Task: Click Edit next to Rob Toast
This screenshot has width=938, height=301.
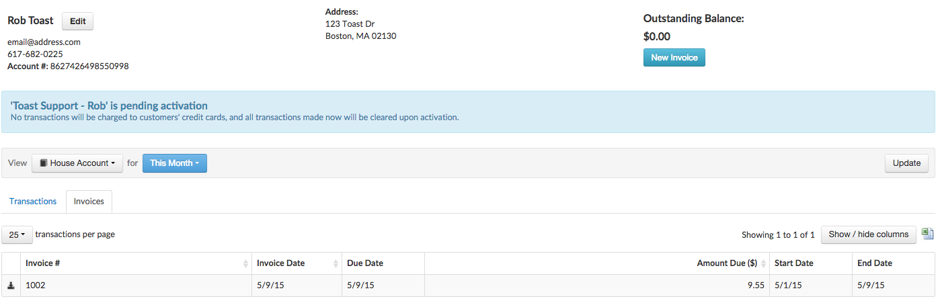Action: (x=77, y=21)
